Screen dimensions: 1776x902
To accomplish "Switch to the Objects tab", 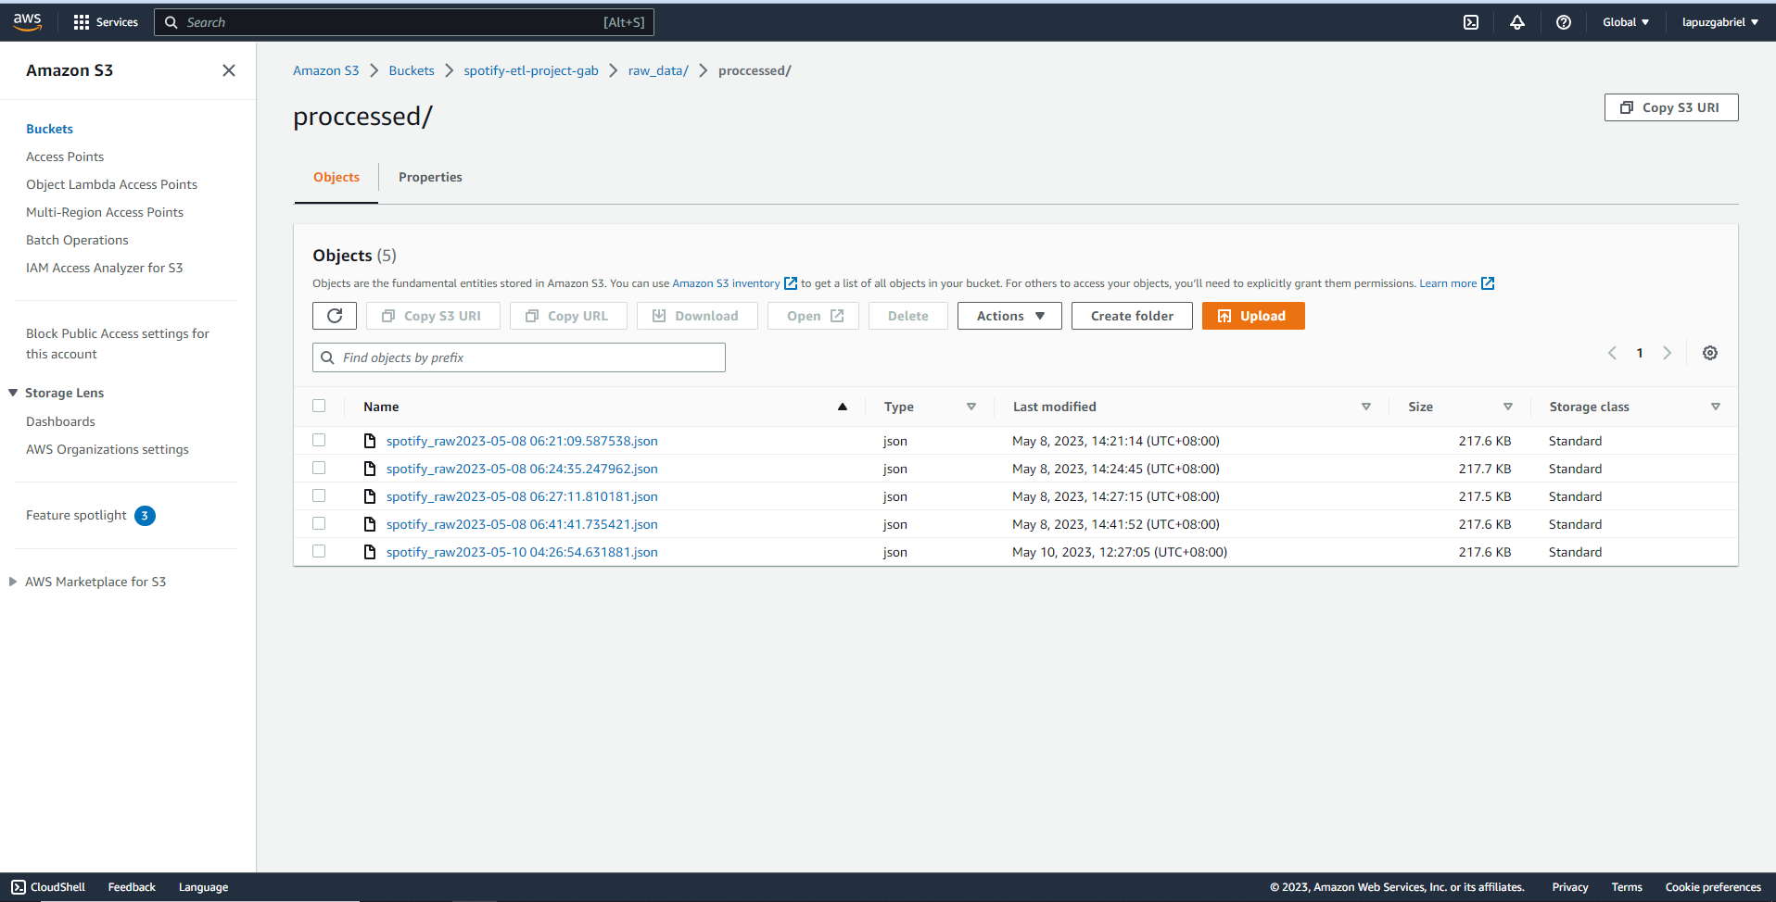I will coord(336,177).
